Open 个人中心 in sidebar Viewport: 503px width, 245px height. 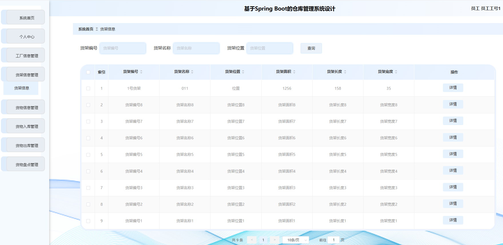point(26,36)
